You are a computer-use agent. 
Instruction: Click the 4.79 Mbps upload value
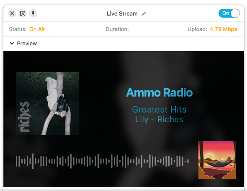point(224,29)
